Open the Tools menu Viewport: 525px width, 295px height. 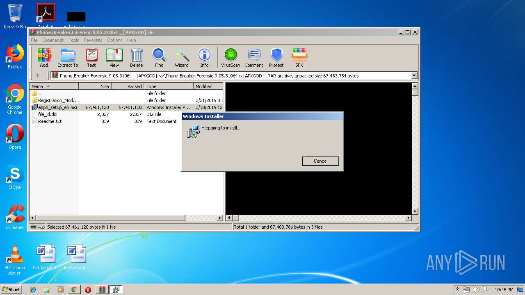coord(74,40)
